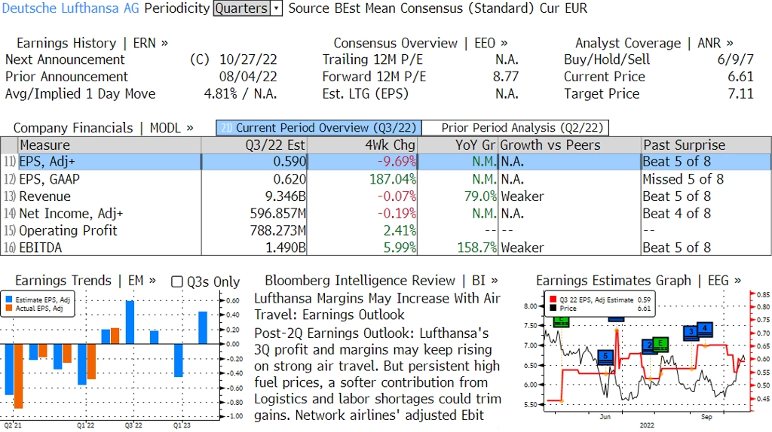Viewport: 772px width, 432px height.
Task: Click the 788.273M operating profit estimate
Action: pos(277,230)
